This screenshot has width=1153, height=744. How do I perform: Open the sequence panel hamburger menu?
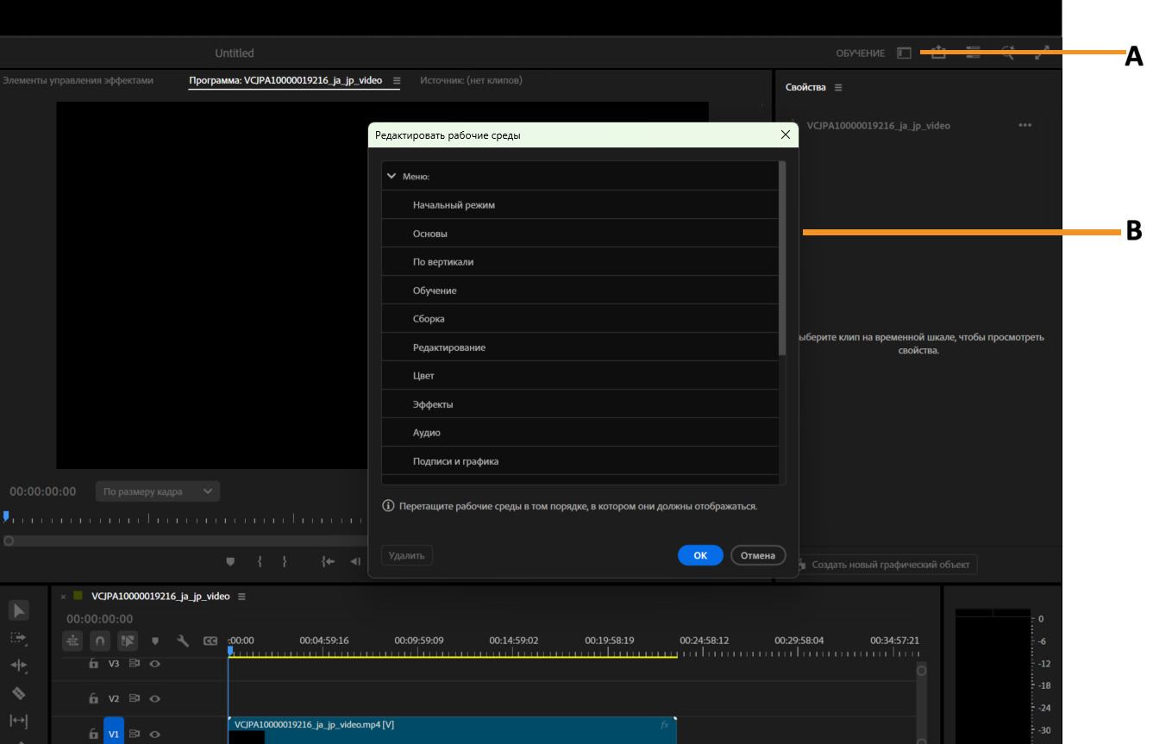[241, 598]
